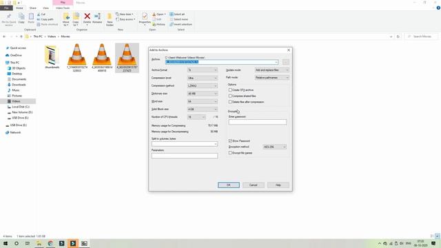The width and height of the screenshot is (441, 248).
Task: Click the Play contextual tab header
Action: click(x=63, y=3)
